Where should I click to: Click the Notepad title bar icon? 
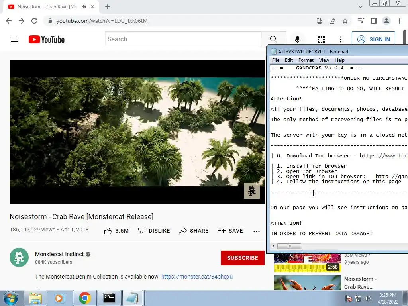(x=273, y=51)
